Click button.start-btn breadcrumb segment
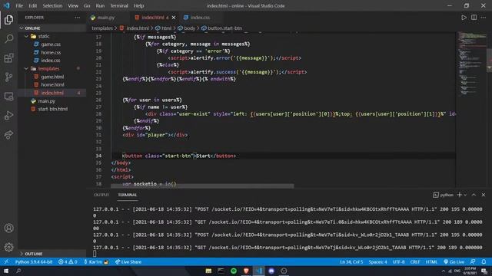 222,28
